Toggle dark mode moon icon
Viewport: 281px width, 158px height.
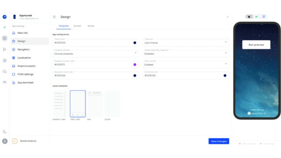4,131
